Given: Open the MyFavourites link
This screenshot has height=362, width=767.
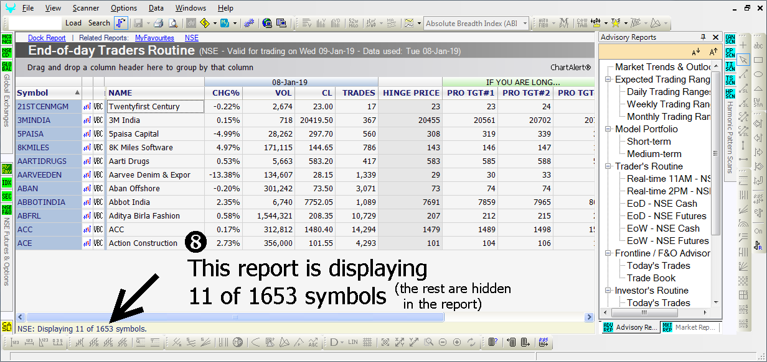Looking at the screenshot, I should click(x=154, y=38).
